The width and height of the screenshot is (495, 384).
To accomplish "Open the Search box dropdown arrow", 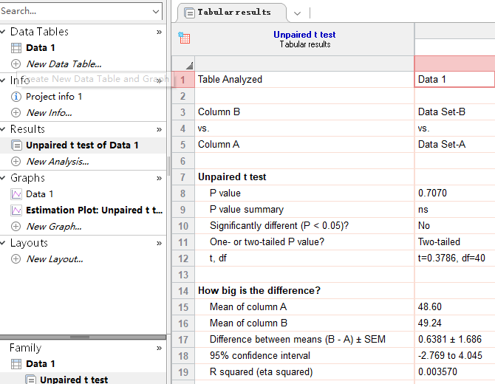I will (156, 12).
